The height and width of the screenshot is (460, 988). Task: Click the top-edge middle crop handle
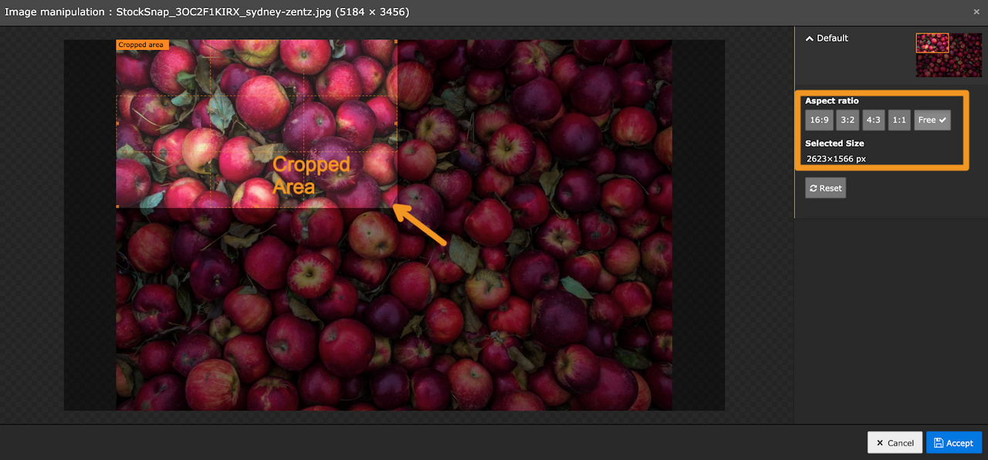(257, 41)
